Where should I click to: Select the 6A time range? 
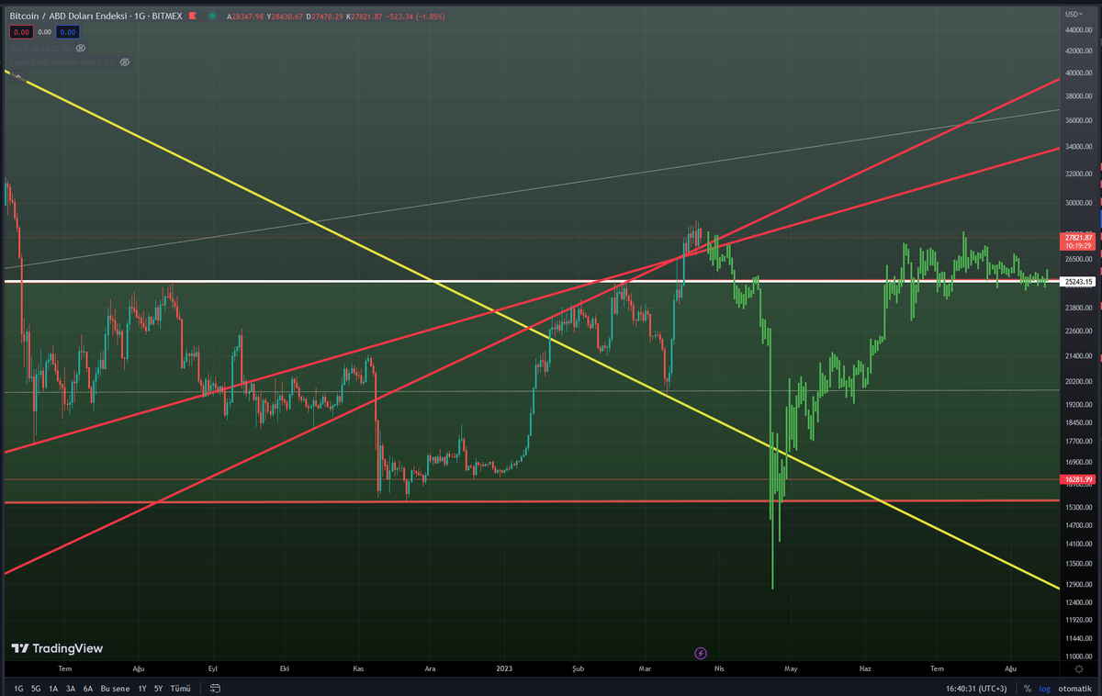[88, 689]
